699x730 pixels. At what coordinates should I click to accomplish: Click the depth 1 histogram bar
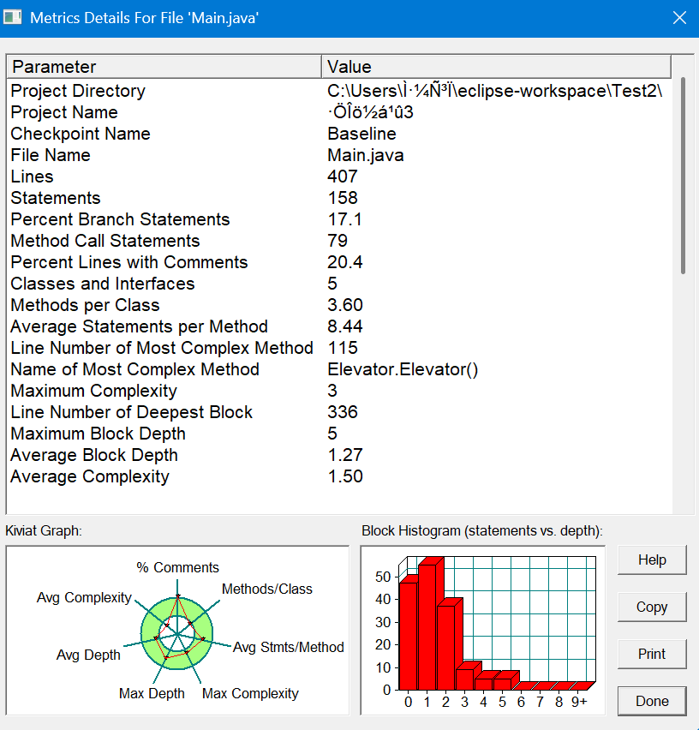427,626
